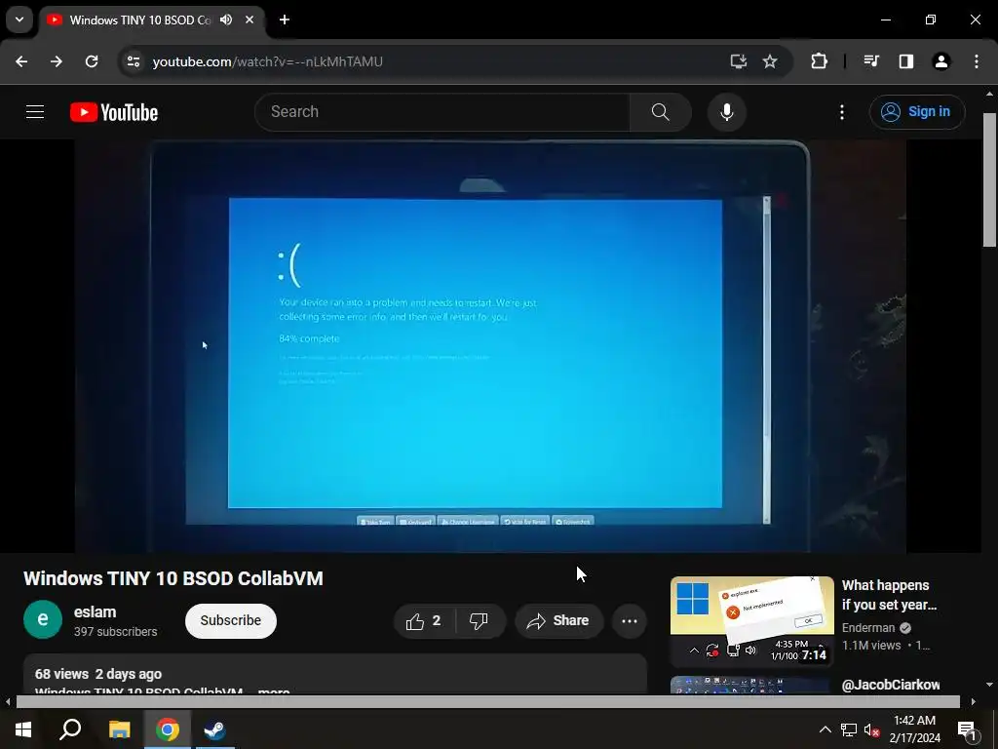
Task: Click the Windows TINY 10 BSOD CollabVM title
Action: pyautogui.click(x=173, y=578)
